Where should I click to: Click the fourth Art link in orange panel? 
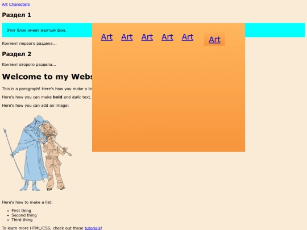click(167, 37)
